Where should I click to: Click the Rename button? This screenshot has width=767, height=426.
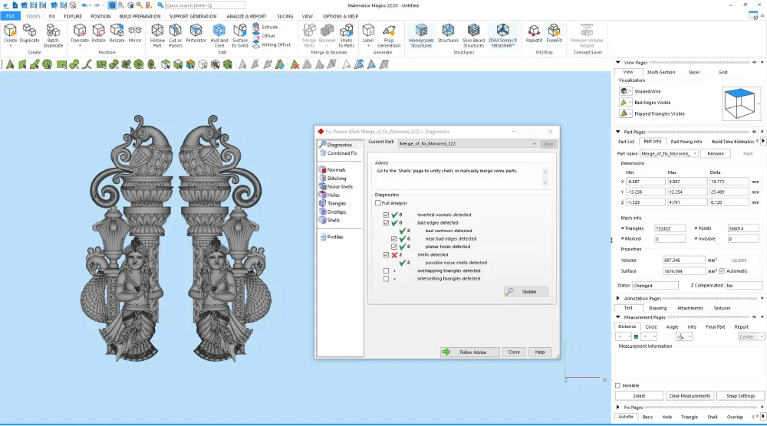[x=715, y=153]
